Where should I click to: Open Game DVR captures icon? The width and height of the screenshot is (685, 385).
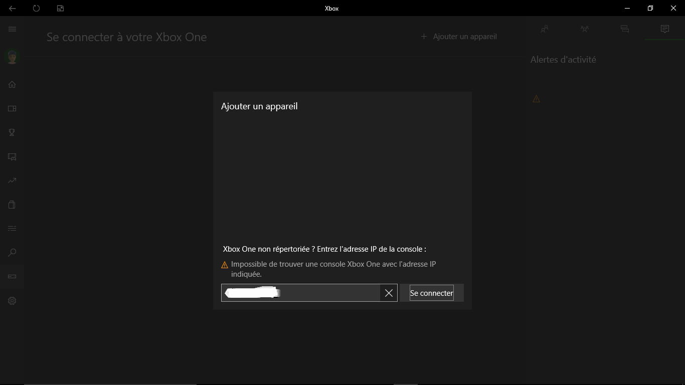point(12,156)
